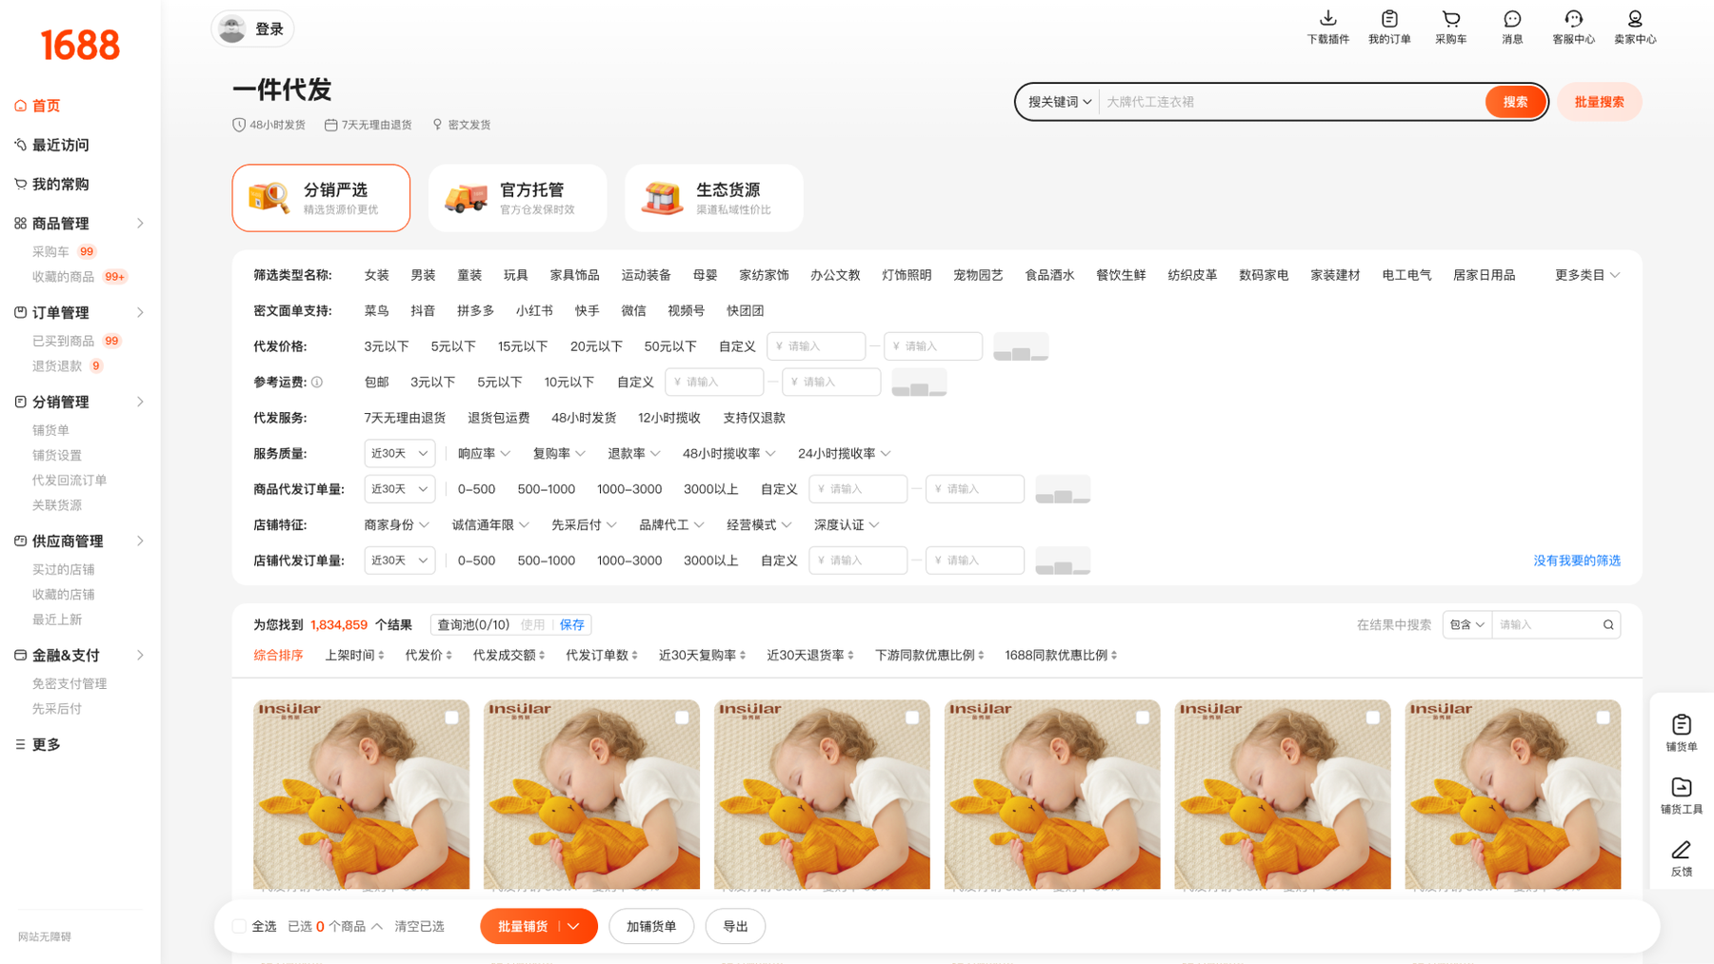This screenshot has width=1714, height=964.
Task: Tick checkbox on sixth product card
Action: 1604,718
